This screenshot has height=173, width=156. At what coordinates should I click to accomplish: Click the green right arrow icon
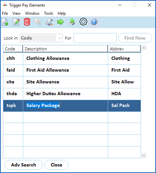(61, 22)
